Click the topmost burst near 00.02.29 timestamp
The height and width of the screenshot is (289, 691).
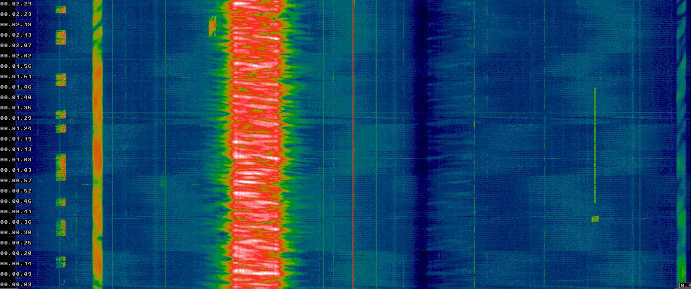coord(61,10)
